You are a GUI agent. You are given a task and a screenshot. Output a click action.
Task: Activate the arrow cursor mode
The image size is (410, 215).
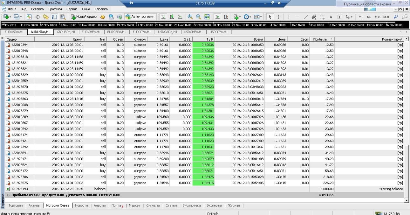point(270,17)
